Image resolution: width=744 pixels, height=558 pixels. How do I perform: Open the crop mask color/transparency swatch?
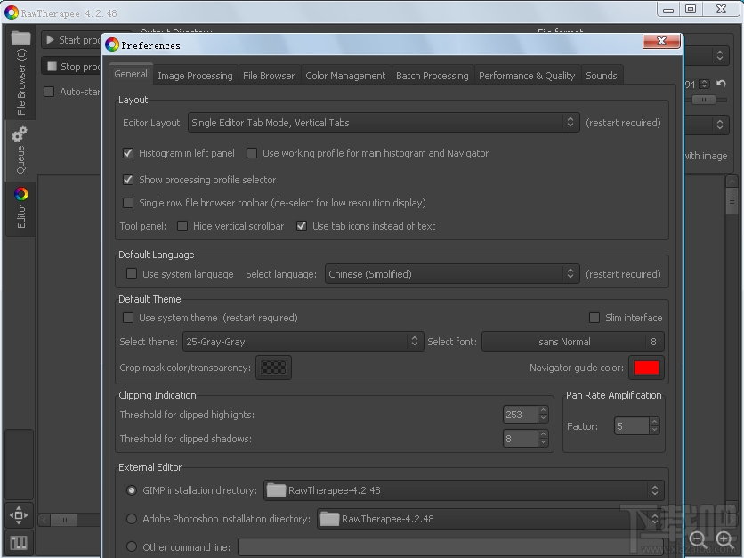click(274, 368)
